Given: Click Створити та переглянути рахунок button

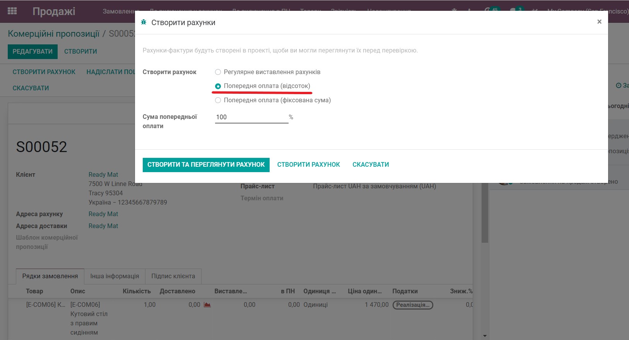Looking at the screenshot, I should pos(206,165).
